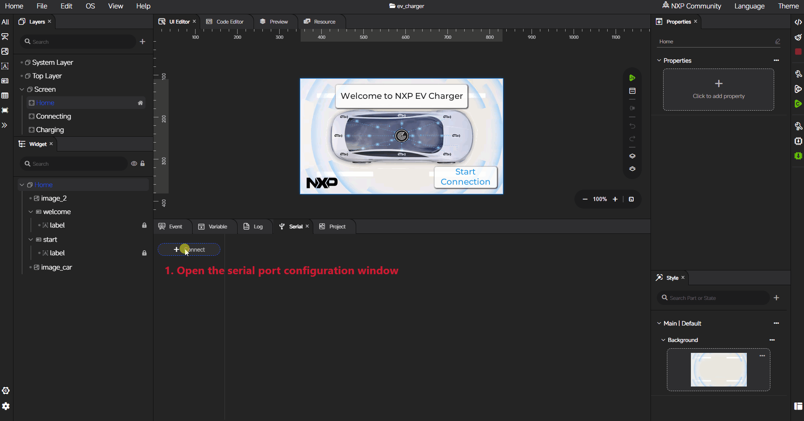Select the Charging screen in Layers

pos(50,130)
